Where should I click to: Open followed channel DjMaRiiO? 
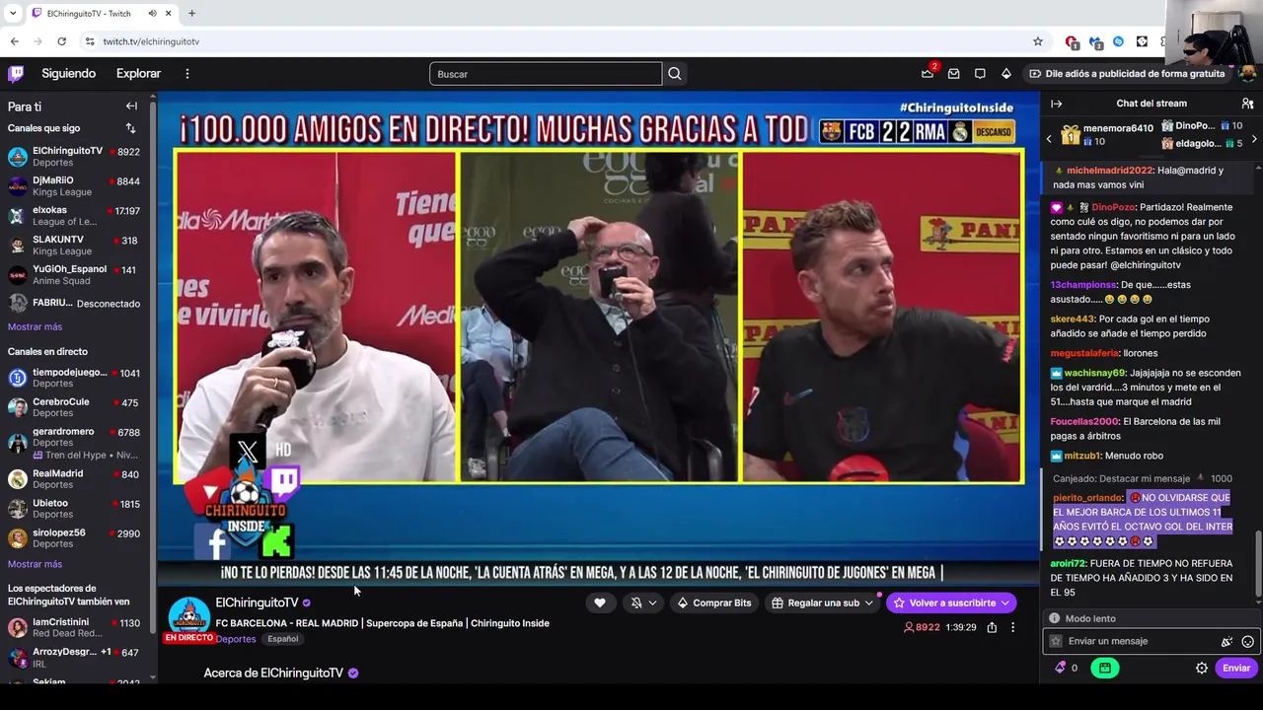pyautogui.click(x=74, y=186)
